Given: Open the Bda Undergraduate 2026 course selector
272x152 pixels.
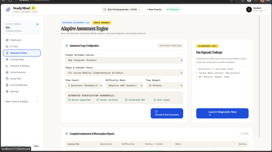Looking at the screenshot, I should tap(122, 9).
